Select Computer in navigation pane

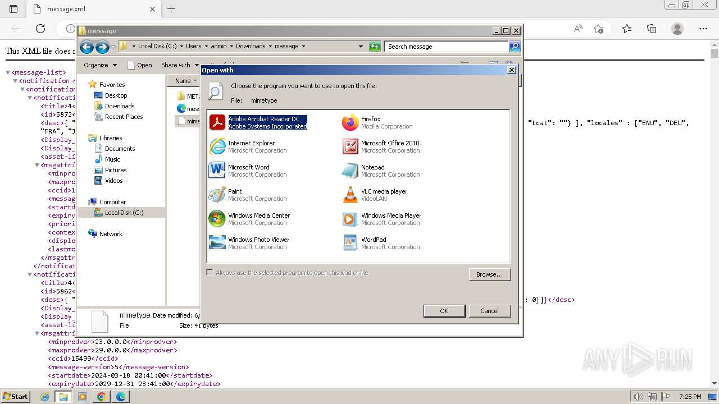pos(112,202)
